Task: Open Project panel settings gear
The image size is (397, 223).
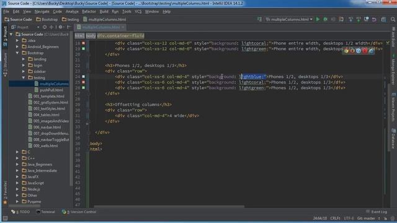Action: [x=61, y=27]
